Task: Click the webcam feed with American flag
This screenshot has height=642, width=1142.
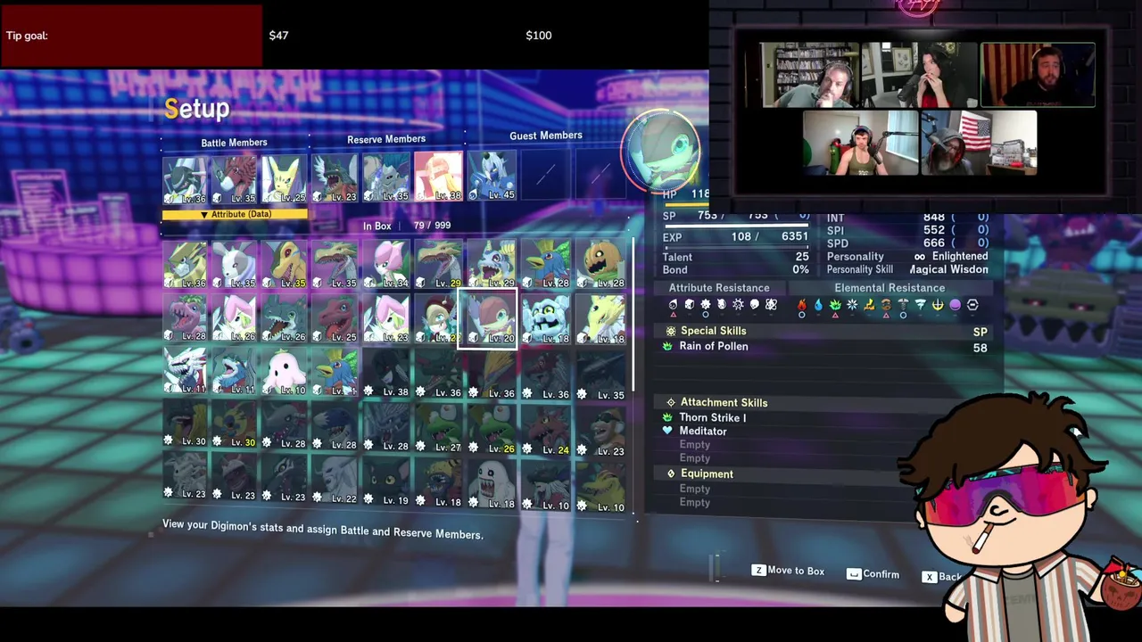Action: click(x=979, y=143)
